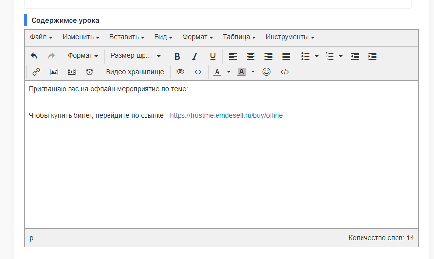Screen dimensions: 434x259
Task: Click the undo arrow icon
Action: (x=34, y=56)
